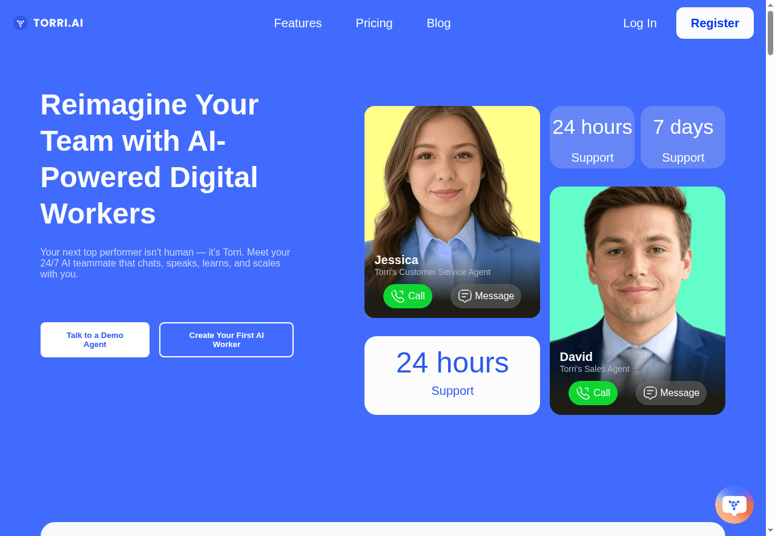Click the white 24 hours Support card
This screenshot has height=536, width=775.
pos(452,376)
